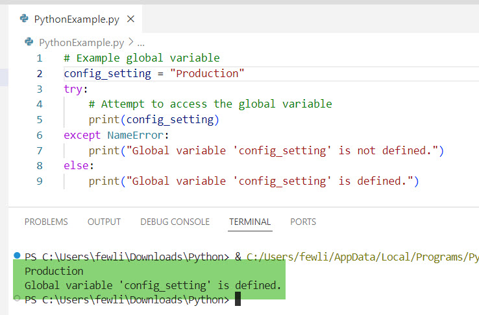The width and height of the screenshot is (479, 315).
Task: Click the C:/Users/fewli/AppData path in terminal
Action: 363,257
